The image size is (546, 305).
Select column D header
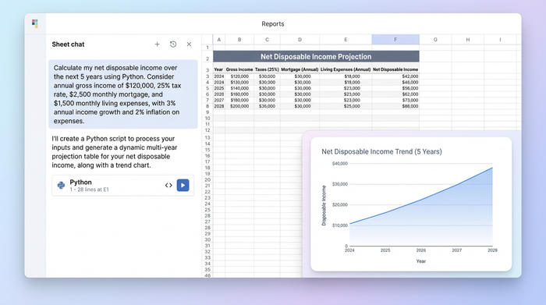pos(300,39)
